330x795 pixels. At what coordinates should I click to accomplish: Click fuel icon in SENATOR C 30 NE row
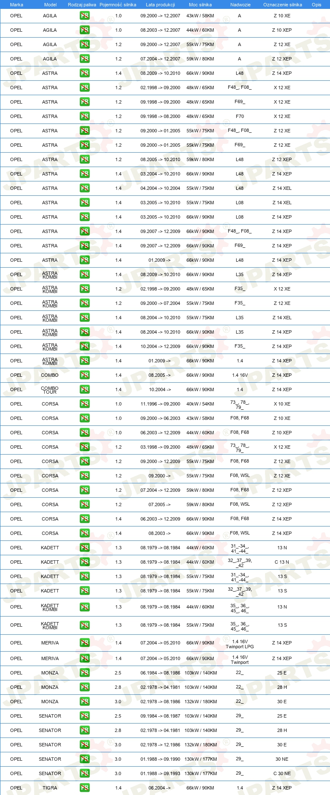coord(84,773)
